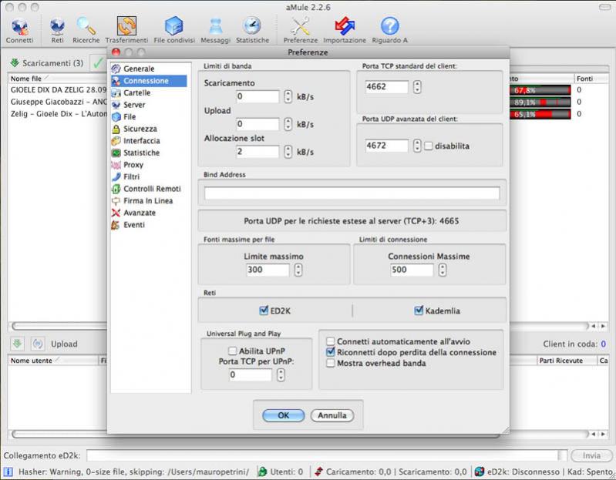Adjust the Scaricamento limit stepper
The image size is (616, 480).
click(x=288, y=96)
